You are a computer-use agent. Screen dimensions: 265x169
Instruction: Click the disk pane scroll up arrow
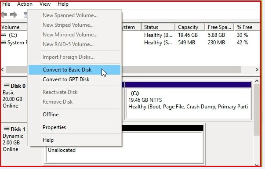(x=257, y=81)
